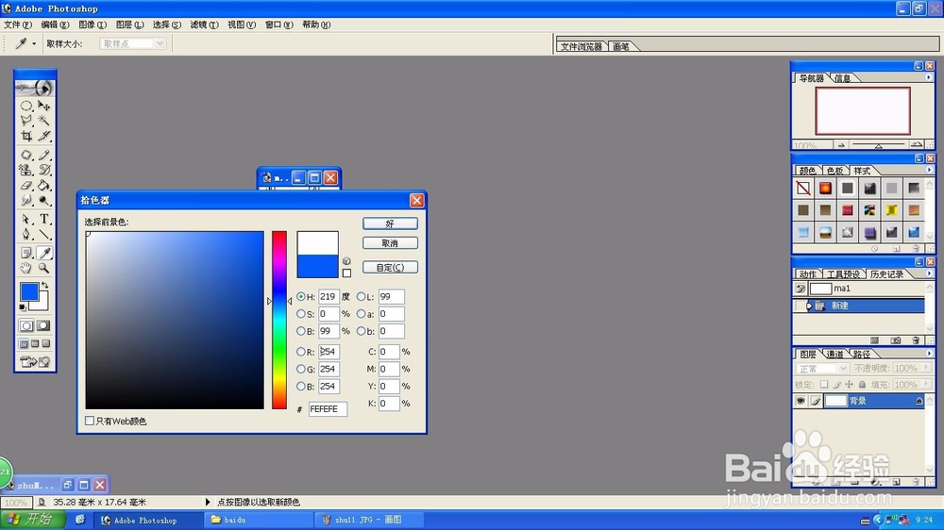Click Jump to ImageReady icon

pyautogui.click(x=36, y=361)
